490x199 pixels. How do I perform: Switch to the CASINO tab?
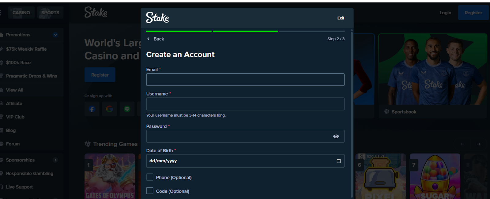21,13
